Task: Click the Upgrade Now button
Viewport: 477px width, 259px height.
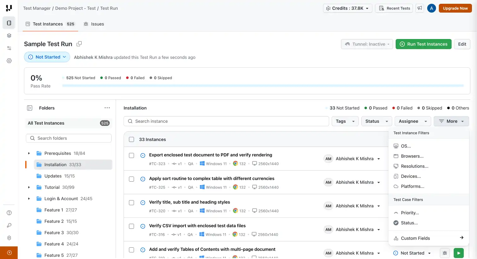Action: tap(455, 8)
